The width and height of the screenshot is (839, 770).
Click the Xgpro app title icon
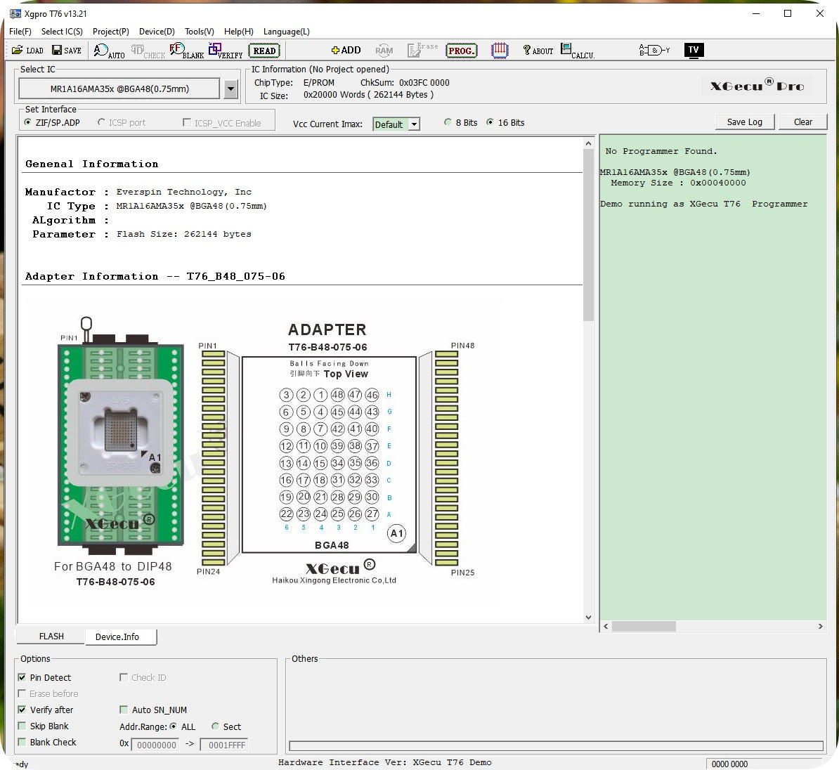pyautogui.click(x=15, y=13)
